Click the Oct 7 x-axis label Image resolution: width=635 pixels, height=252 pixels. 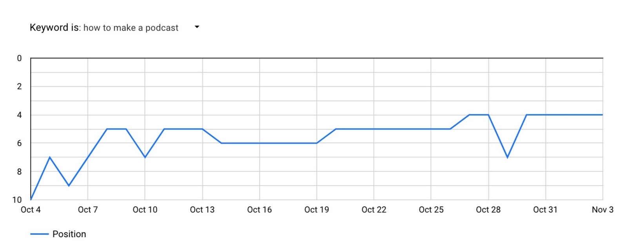[88, 210]
